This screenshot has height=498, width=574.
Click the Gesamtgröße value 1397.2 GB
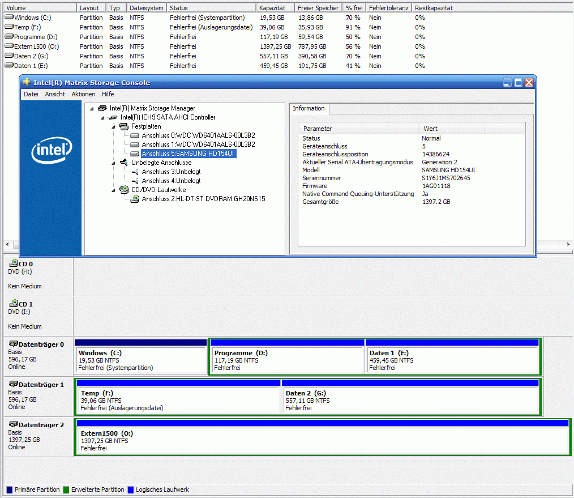(x=436, y=202)
